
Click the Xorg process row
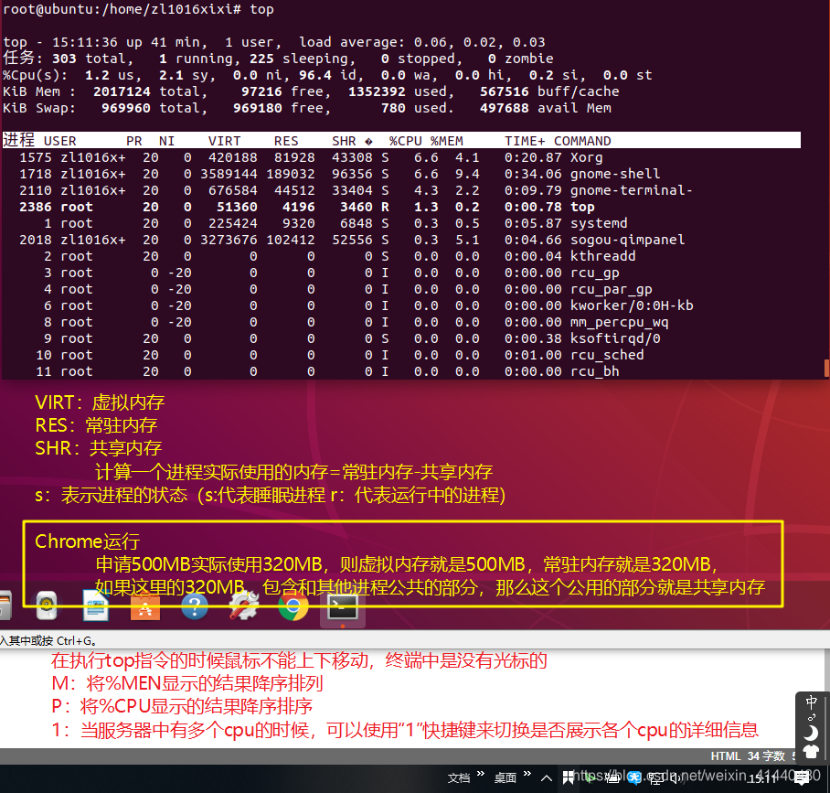point(401,157)
